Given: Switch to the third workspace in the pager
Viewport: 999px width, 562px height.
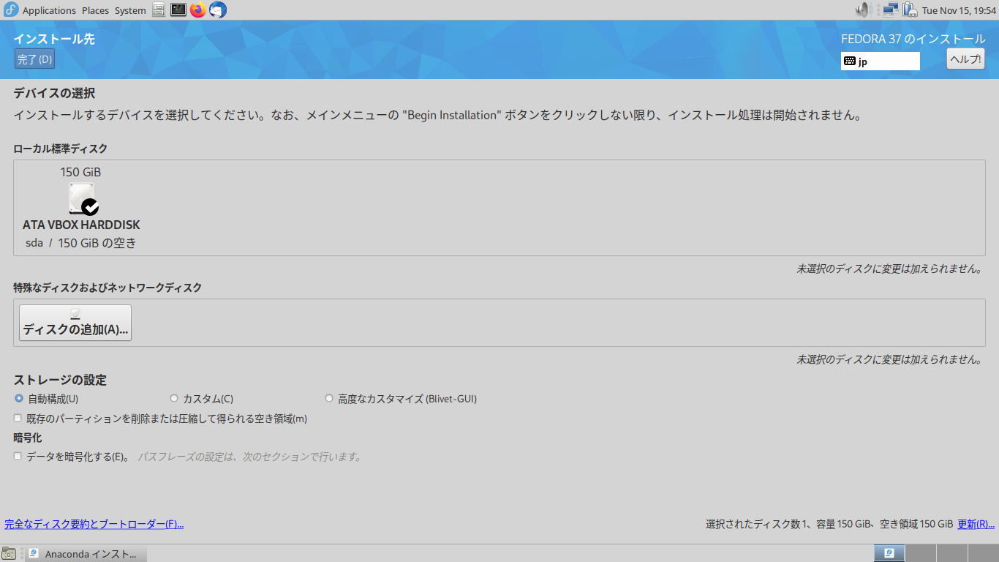Looking at the screenshot, I should tap(951, 553).
